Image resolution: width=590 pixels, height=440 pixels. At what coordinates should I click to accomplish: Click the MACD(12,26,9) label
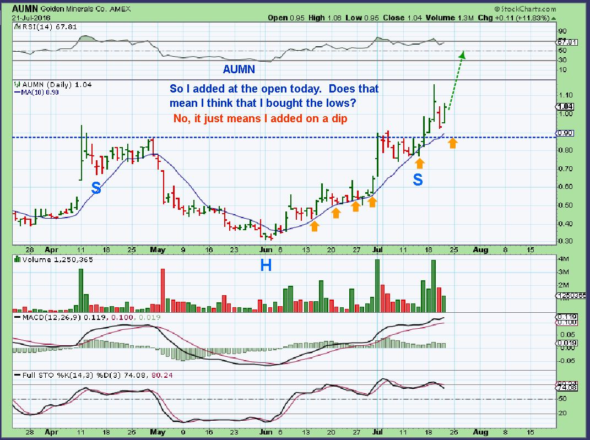click(x=52, y=317)
